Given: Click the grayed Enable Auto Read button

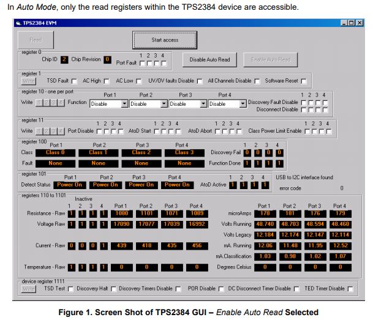Looking at the screenshot, I should pos(271,59).
